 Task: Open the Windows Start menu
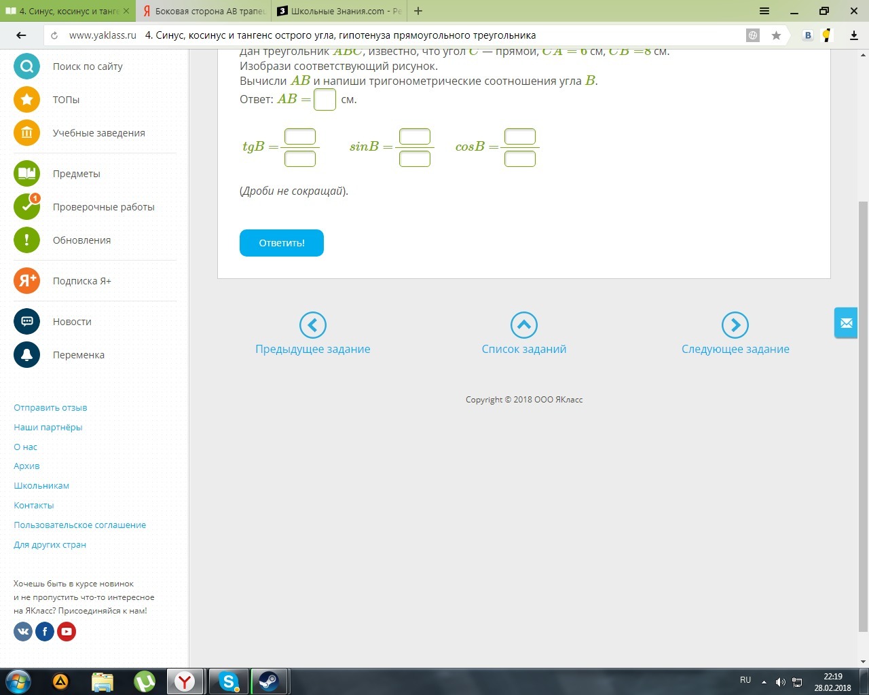point(18,681)
